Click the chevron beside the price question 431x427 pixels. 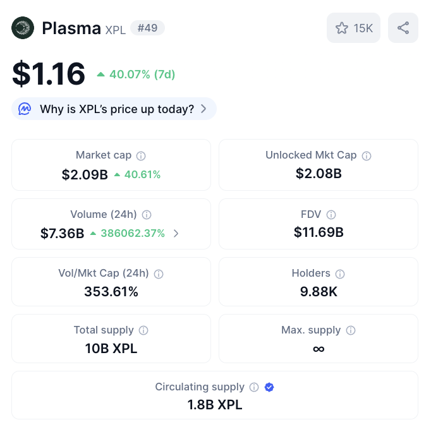203,109
